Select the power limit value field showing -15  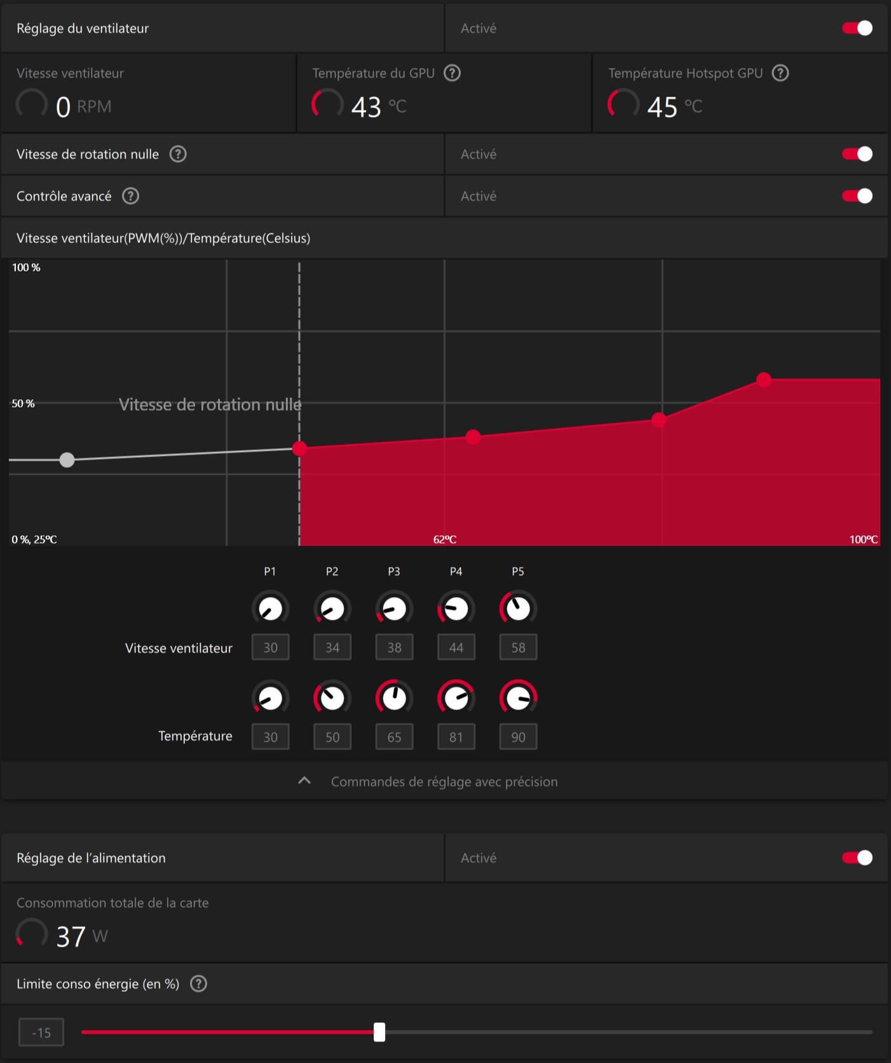(x=41, y=1032)
